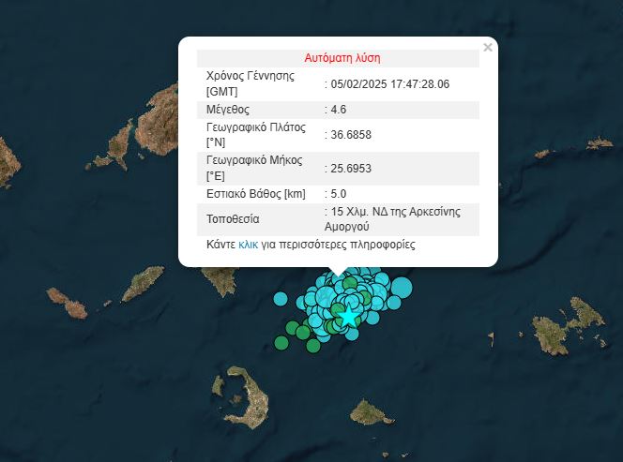The width and height of the screenshot is (623, 462).
Task: Click the focal depth value 5.0
Action: [x=339, y=193]
